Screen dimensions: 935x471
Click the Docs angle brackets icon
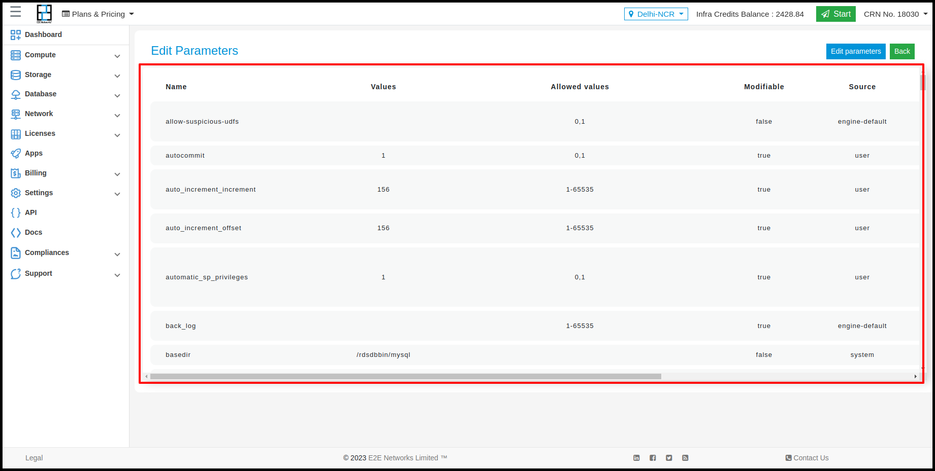pos(16,233)
